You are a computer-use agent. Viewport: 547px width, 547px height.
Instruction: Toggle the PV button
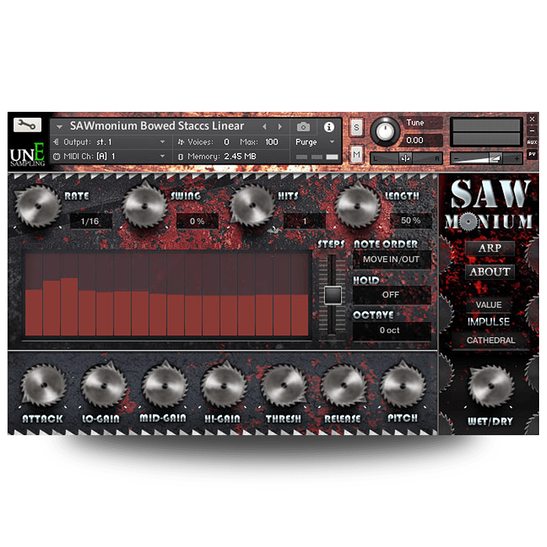pos(532,154)
